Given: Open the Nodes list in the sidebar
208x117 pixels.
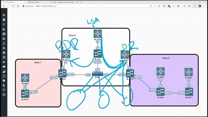Looking at the screenshot, I should coord(4,20).
